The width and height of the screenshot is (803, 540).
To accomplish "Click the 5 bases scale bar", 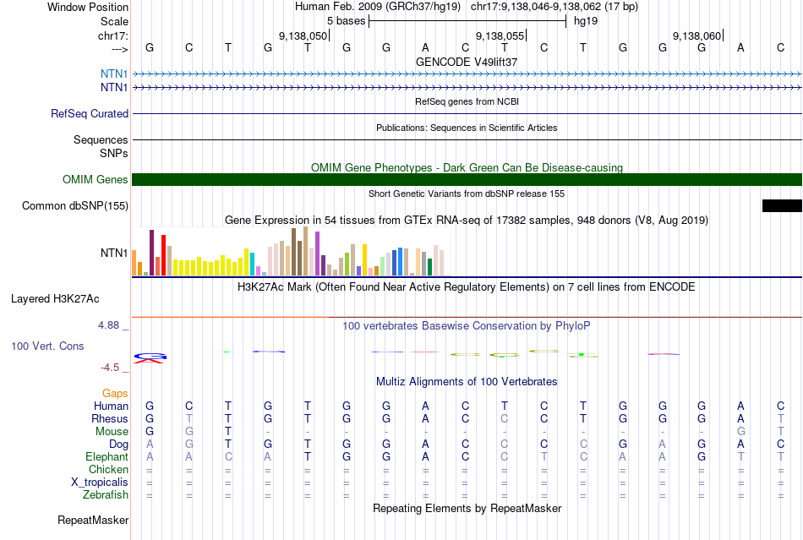I will click(x=467, y=21).
